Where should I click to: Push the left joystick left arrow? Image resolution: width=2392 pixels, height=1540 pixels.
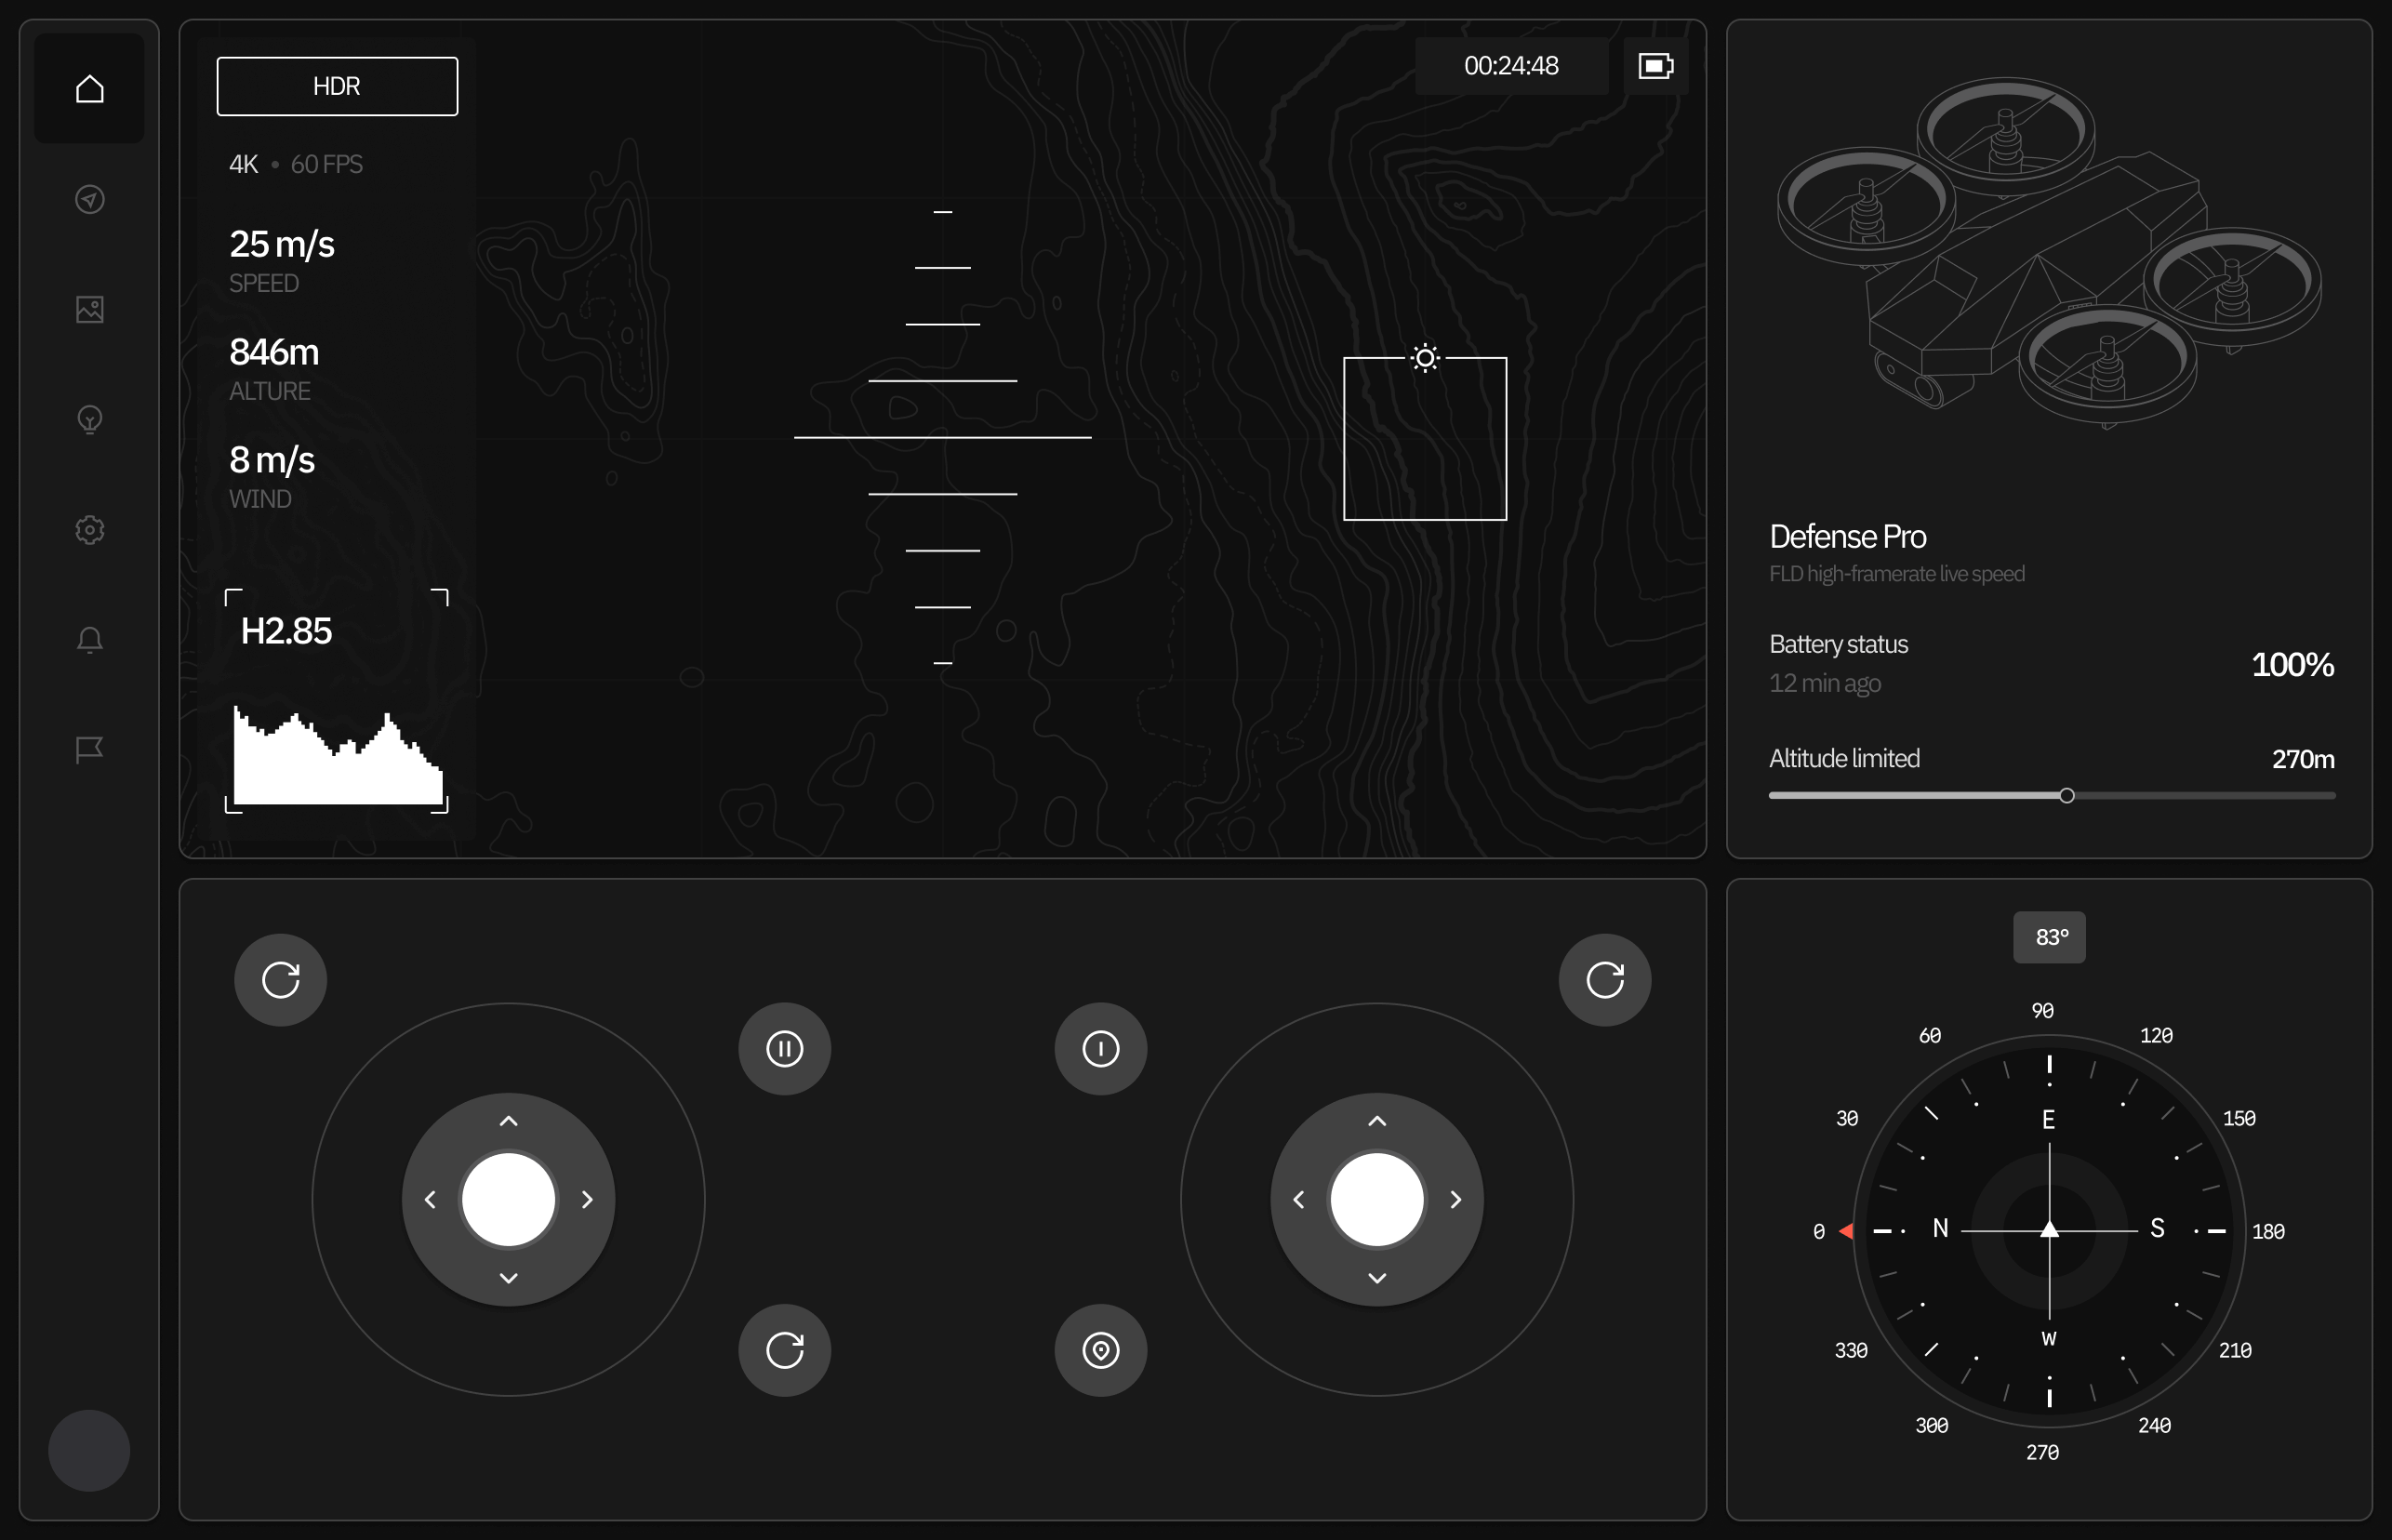click(430, 1199)
